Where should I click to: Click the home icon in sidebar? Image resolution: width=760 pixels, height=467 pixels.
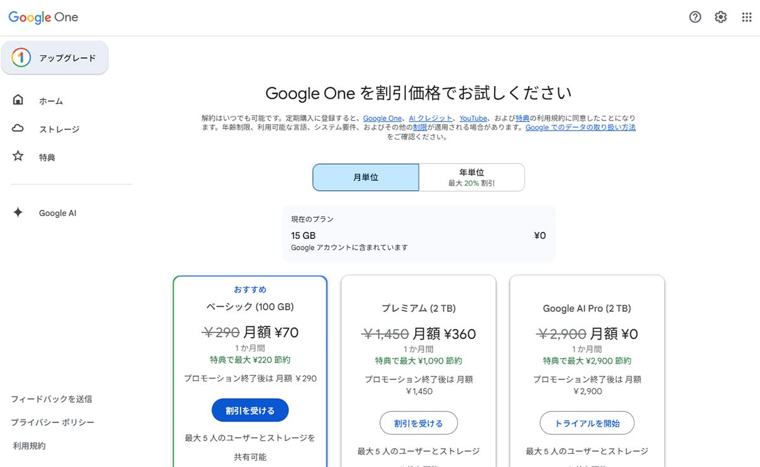(x=18, y=100)
